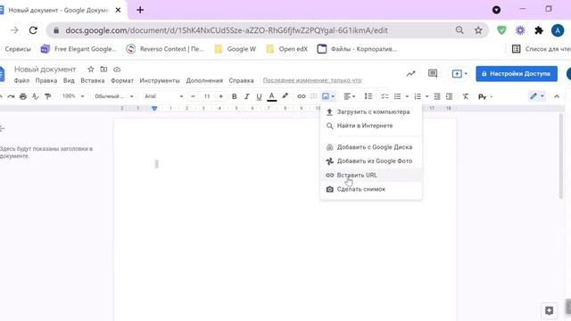This screenshot has height=321, width=571.
Task: Open the Дополнения menu
Action: 204,80
